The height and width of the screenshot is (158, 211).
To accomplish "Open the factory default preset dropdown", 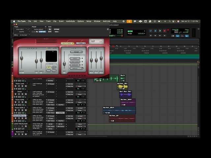I will point(39,29).
